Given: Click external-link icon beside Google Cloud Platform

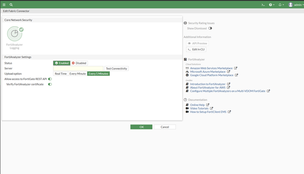Looking at the screenshot, I should point(236,75).
